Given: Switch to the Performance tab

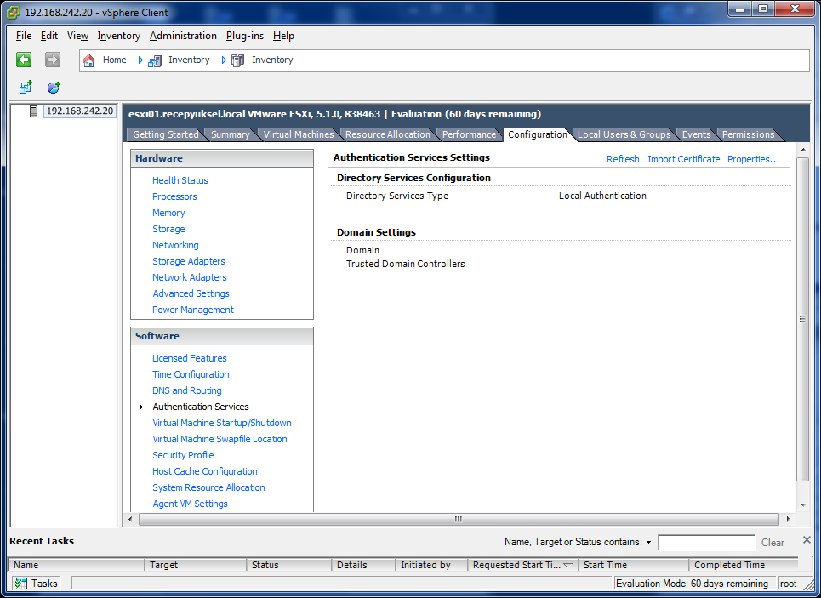Looking at the screenshot, I should tap(469, 134).
